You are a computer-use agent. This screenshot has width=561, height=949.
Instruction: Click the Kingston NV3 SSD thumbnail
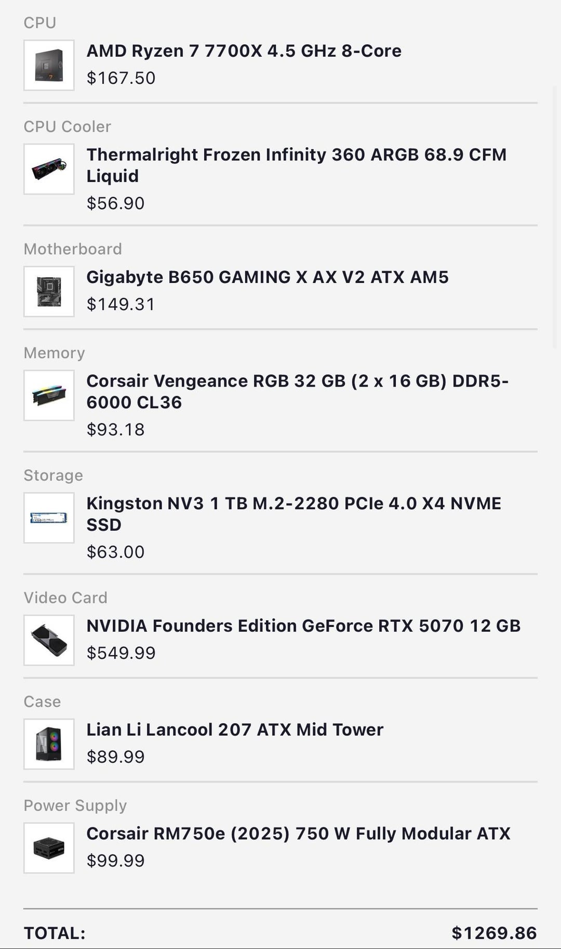pyautogui.click(x=49, y=518)
